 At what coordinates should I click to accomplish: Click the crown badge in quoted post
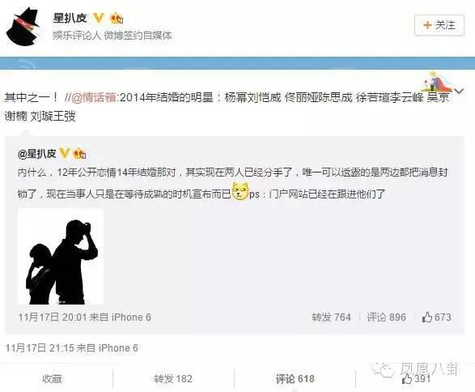79,153
